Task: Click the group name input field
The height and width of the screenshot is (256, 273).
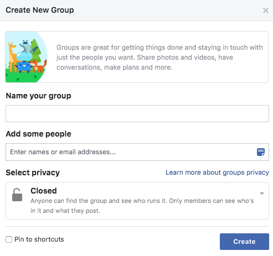Action: click(137, 113)
